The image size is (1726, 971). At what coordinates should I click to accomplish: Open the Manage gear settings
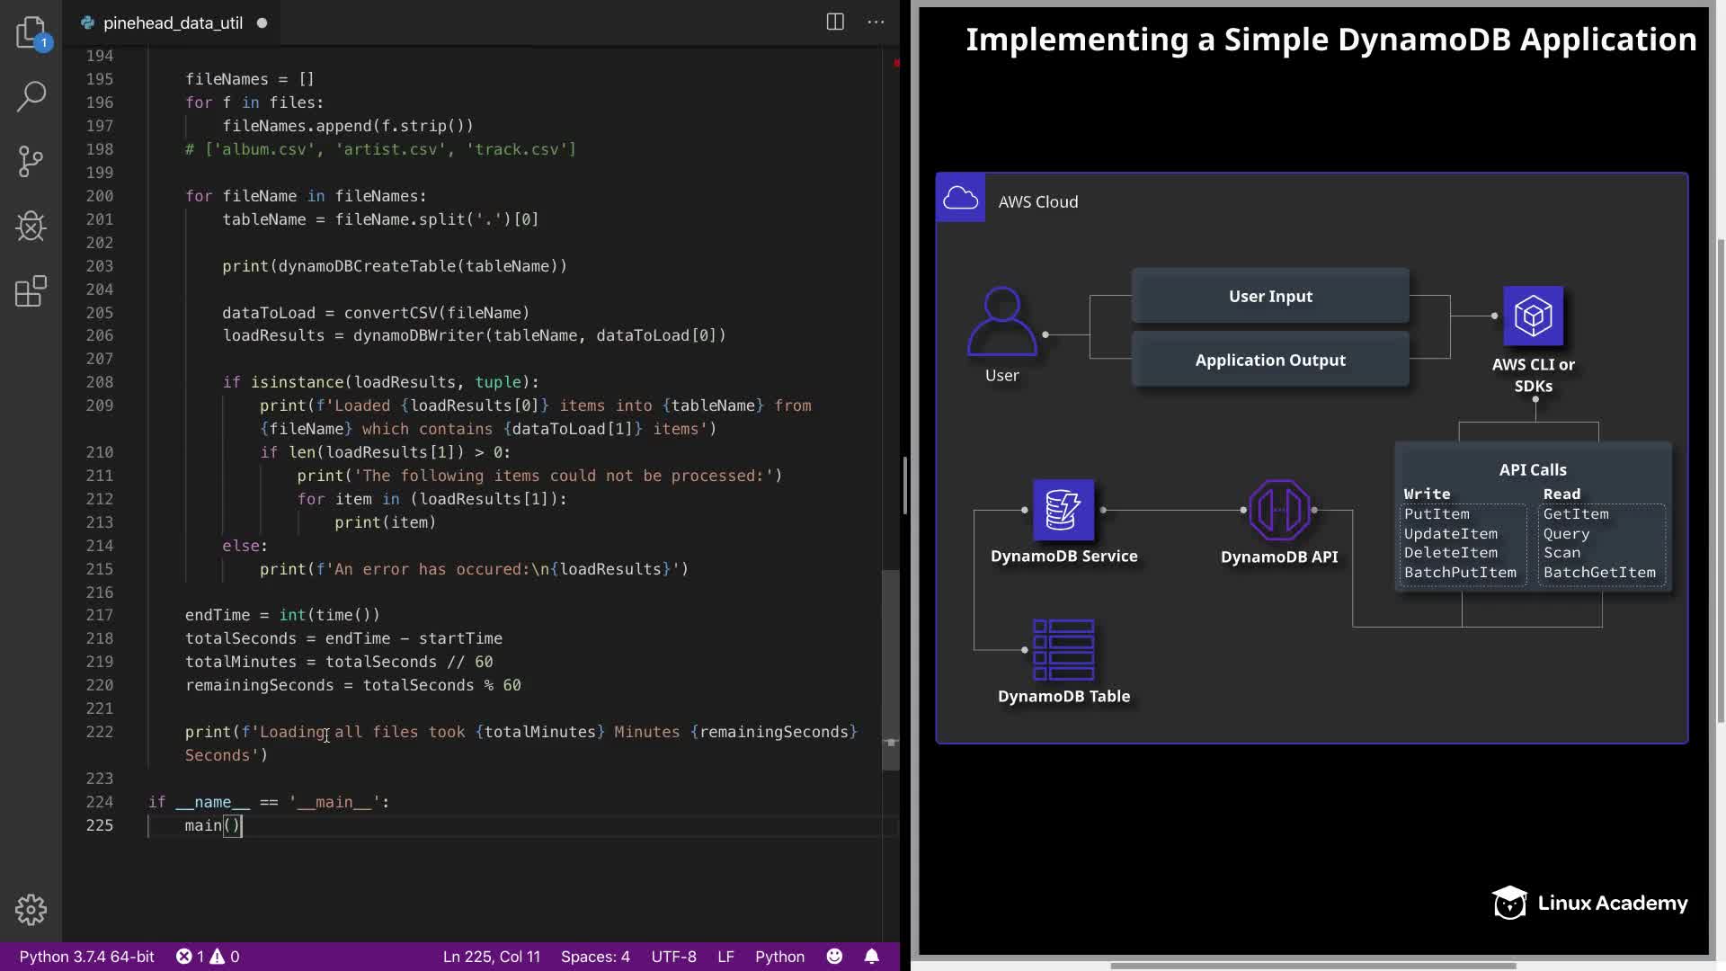tap(31, 909)
